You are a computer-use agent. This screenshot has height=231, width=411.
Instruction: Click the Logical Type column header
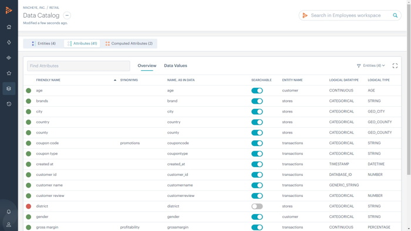pos(379,80)
